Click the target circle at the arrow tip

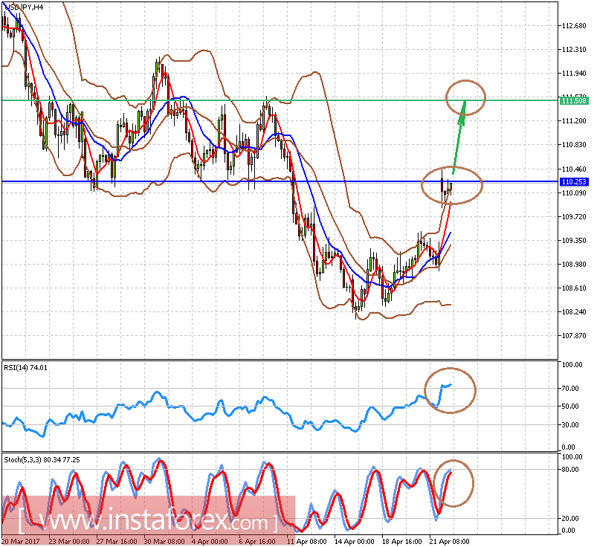[465, 95]
